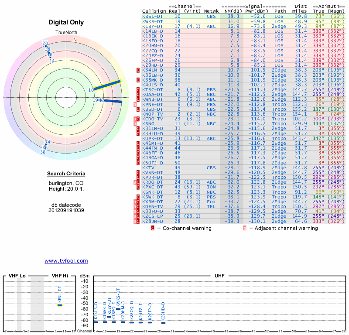Select the KWKS-DT callsign in the table
Viewport: 349px width, 335px height.
(x=154, y=21)
